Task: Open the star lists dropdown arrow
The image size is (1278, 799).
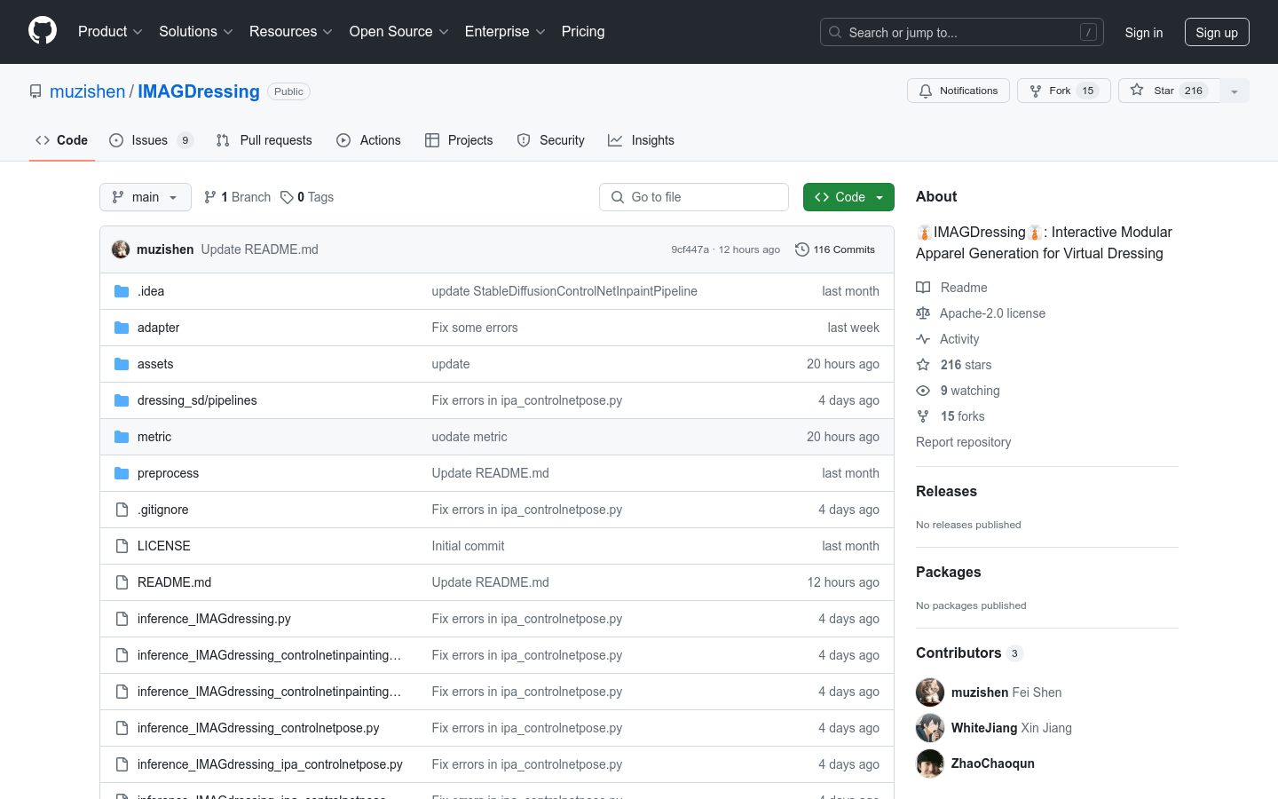Action: coord(1235,91)
